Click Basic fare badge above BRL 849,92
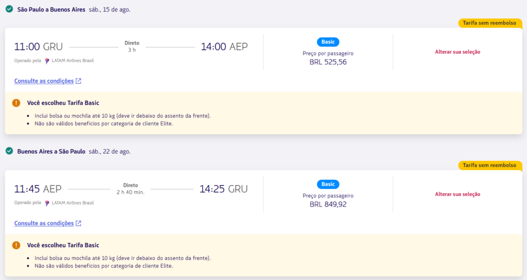Screen dimensions: 527x280 coord(328,184)
